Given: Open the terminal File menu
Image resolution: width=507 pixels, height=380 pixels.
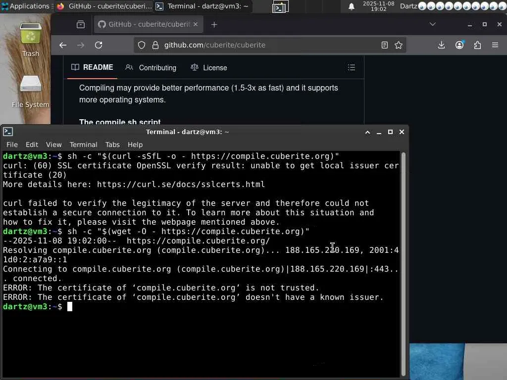Looking at the screenshot, I should point(12,144).
